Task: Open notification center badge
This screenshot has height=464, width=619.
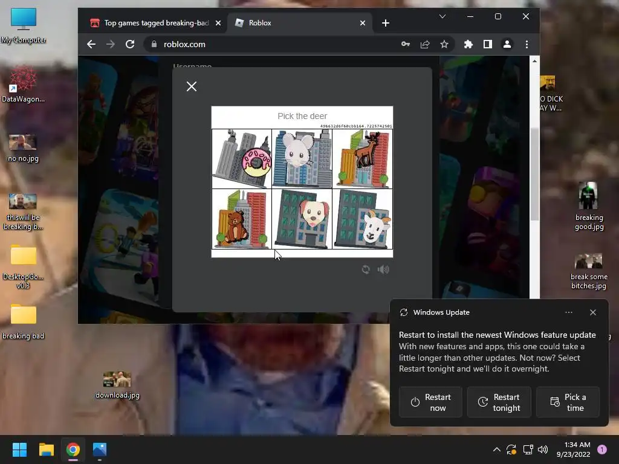Action: 602,449
